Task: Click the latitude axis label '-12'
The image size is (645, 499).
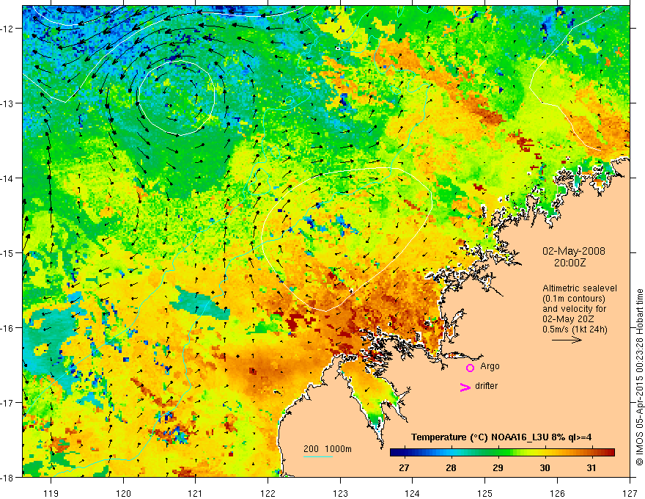Action: coord(8,29)
